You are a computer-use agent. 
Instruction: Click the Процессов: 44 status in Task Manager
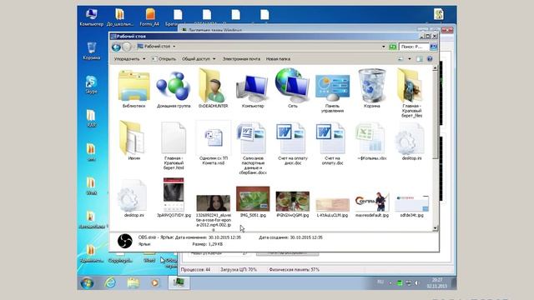(195, 270)
